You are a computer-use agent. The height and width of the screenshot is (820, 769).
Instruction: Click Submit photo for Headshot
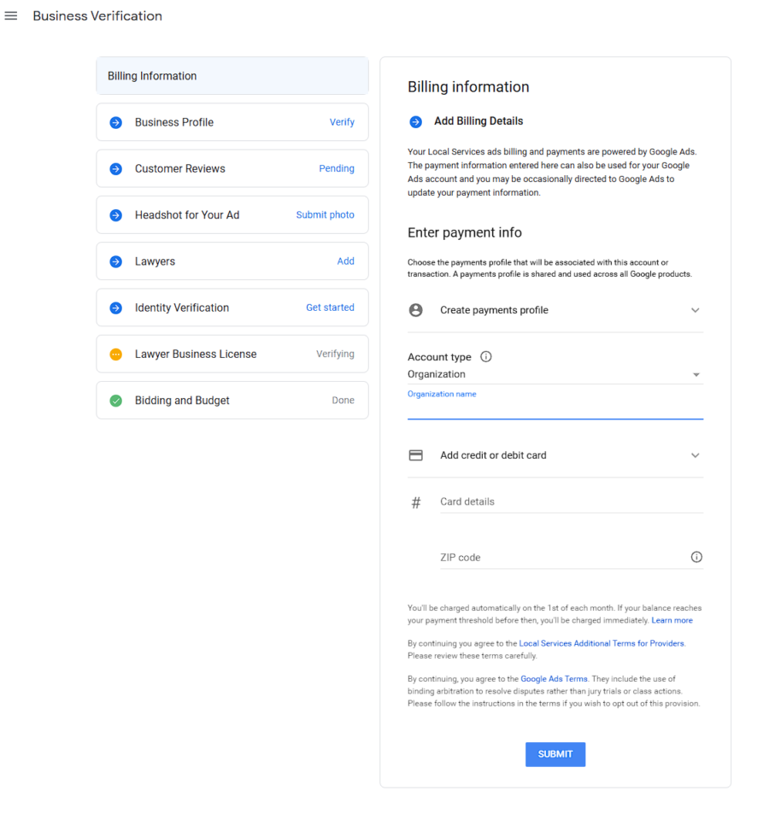pyautogui.click(x=325, y=215)
